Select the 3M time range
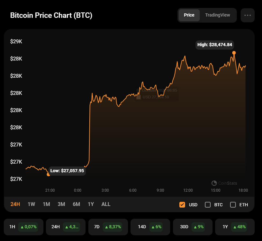262x241 pixels. tap(61, 204)
